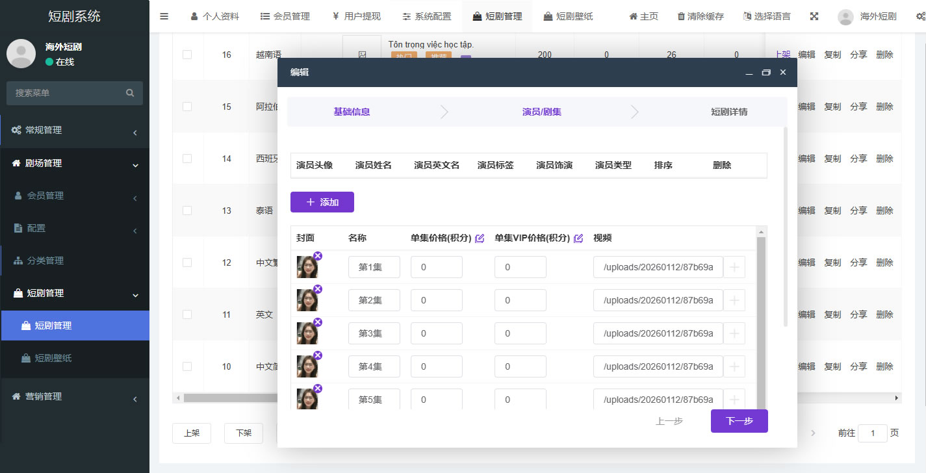Tick the checkbox for row 13

187,211
